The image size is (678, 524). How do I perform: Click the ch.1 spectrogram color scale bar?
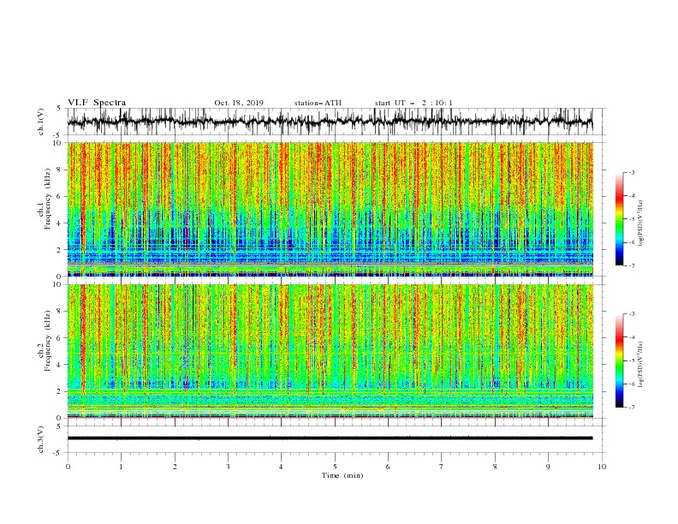[x=619, y=219]
